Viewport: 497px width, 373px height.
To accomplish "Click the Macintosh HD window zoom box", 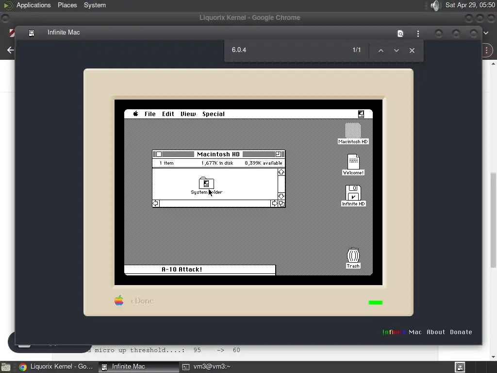I will tap(278, 154).
